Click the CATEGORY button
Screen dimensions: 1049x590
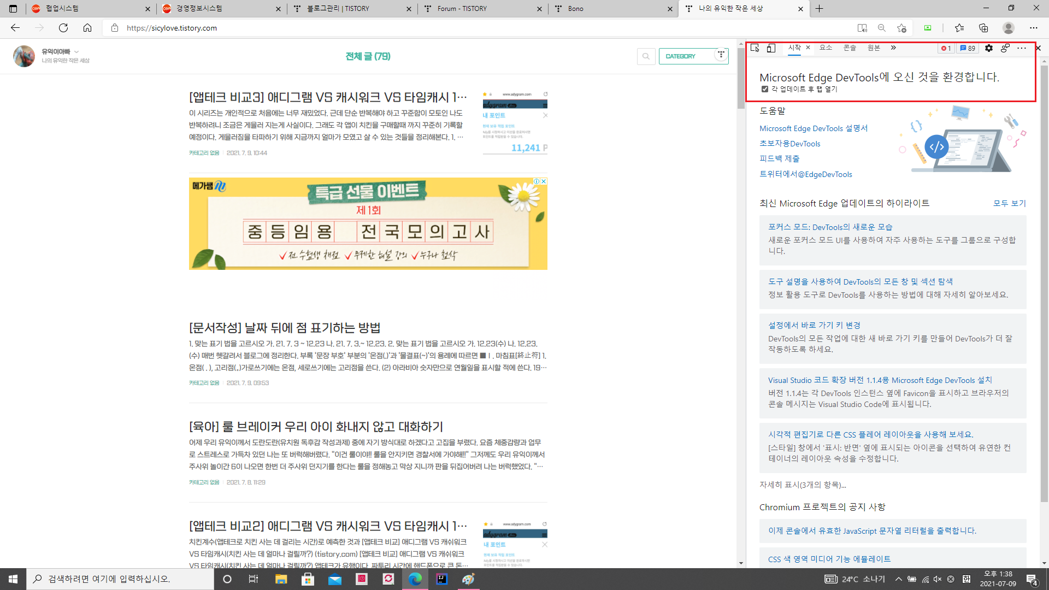(681, 56)
